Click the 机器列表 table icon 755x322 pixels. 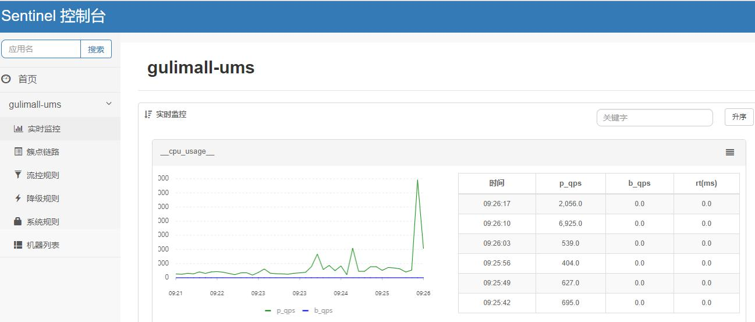click(18, 245)
